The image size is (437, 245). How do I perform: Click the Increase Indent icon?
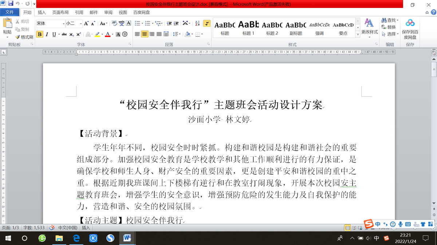[x=177, y=23]
